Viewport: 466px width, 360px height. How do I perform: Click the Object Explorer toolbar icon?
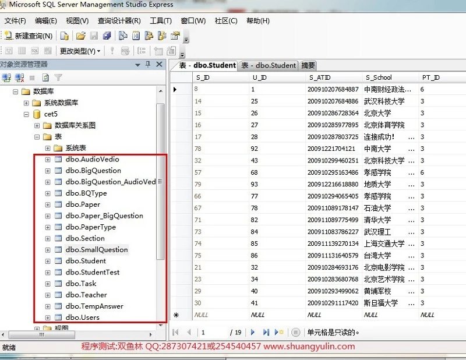coord(149,36)
